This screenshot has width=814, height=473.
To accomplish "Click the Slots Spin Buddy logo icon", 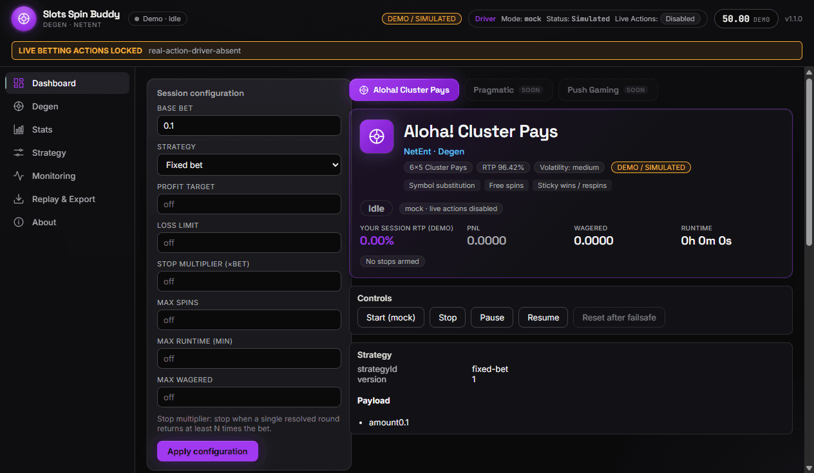I will [x=24, y=19].
